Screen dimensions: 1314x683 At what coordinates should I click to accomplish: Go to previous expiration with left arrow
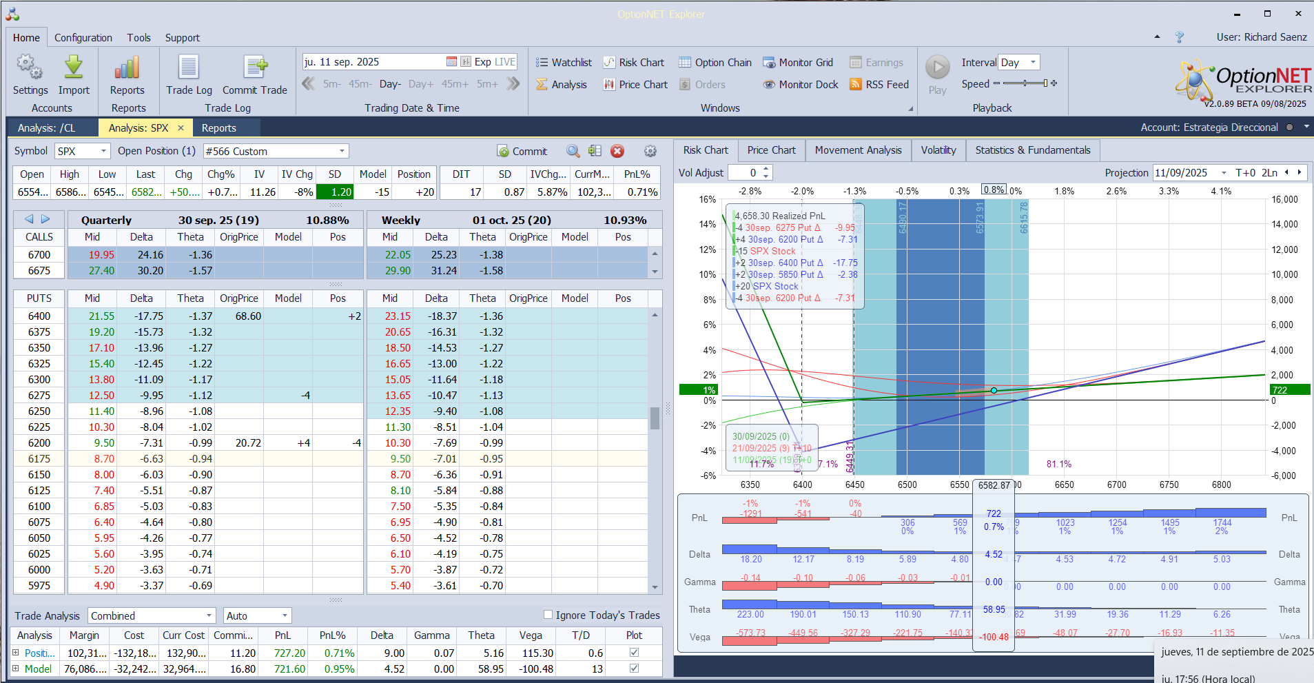tap(29, 219)
